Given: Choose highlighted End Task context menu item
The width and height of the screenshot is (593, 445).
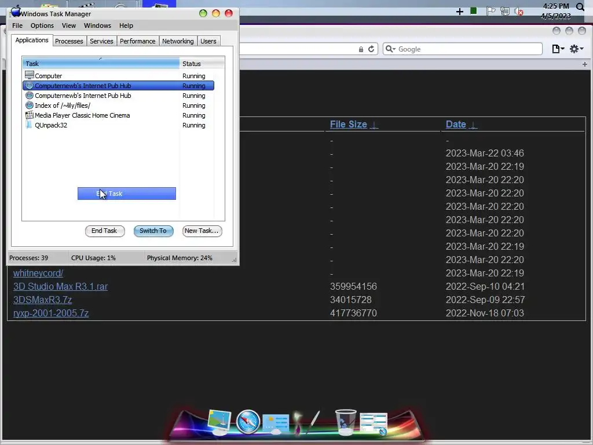Looking at the screenshot, I should [127, 194].
